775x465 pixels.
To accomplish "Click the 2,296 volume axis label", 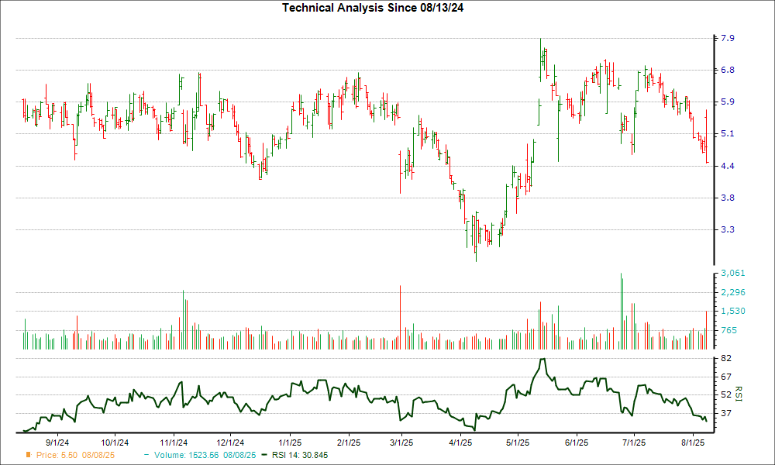I will (733, 292).
